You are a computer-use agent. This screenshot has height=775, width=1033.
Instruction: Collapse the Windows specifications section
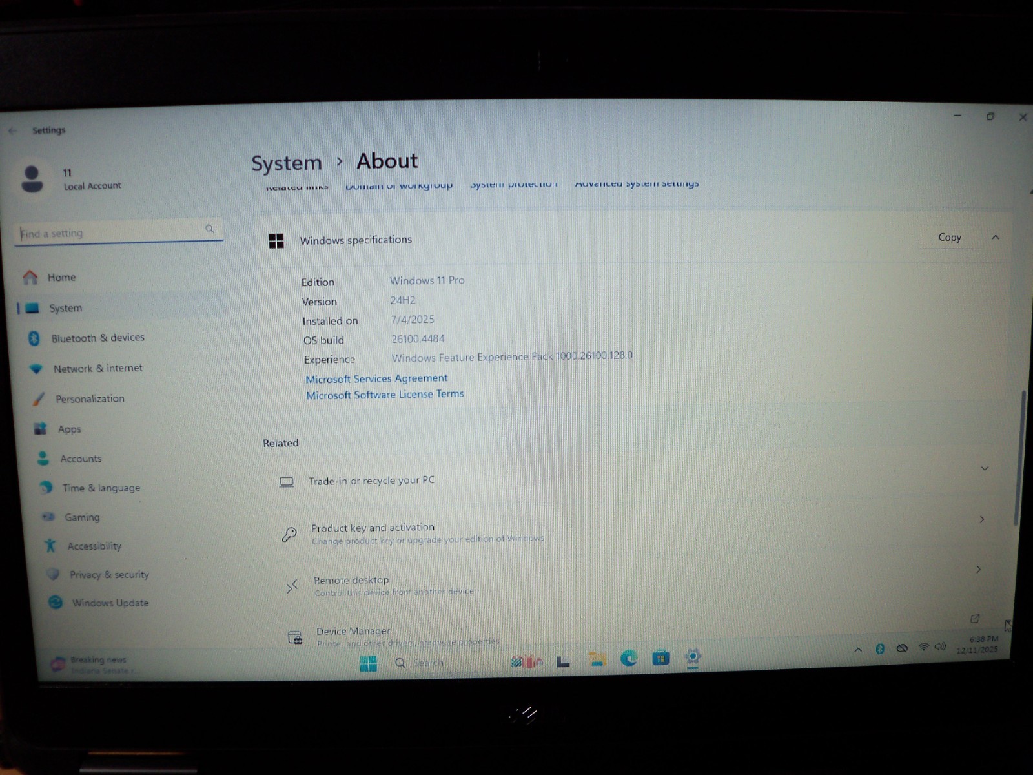point(996,237)
